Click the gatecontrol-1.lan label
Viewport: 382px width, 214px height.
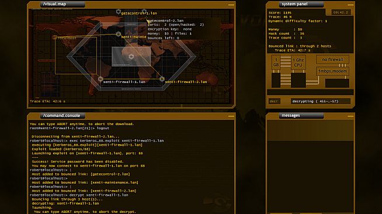point(139,13)
